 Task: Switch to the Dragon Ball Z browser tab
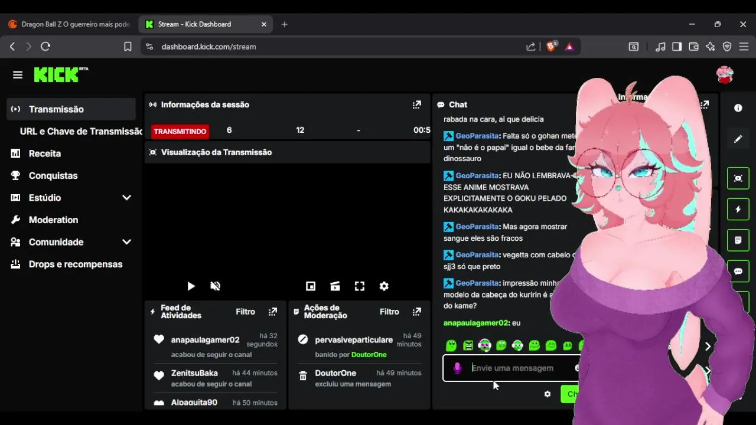[70, 24]
